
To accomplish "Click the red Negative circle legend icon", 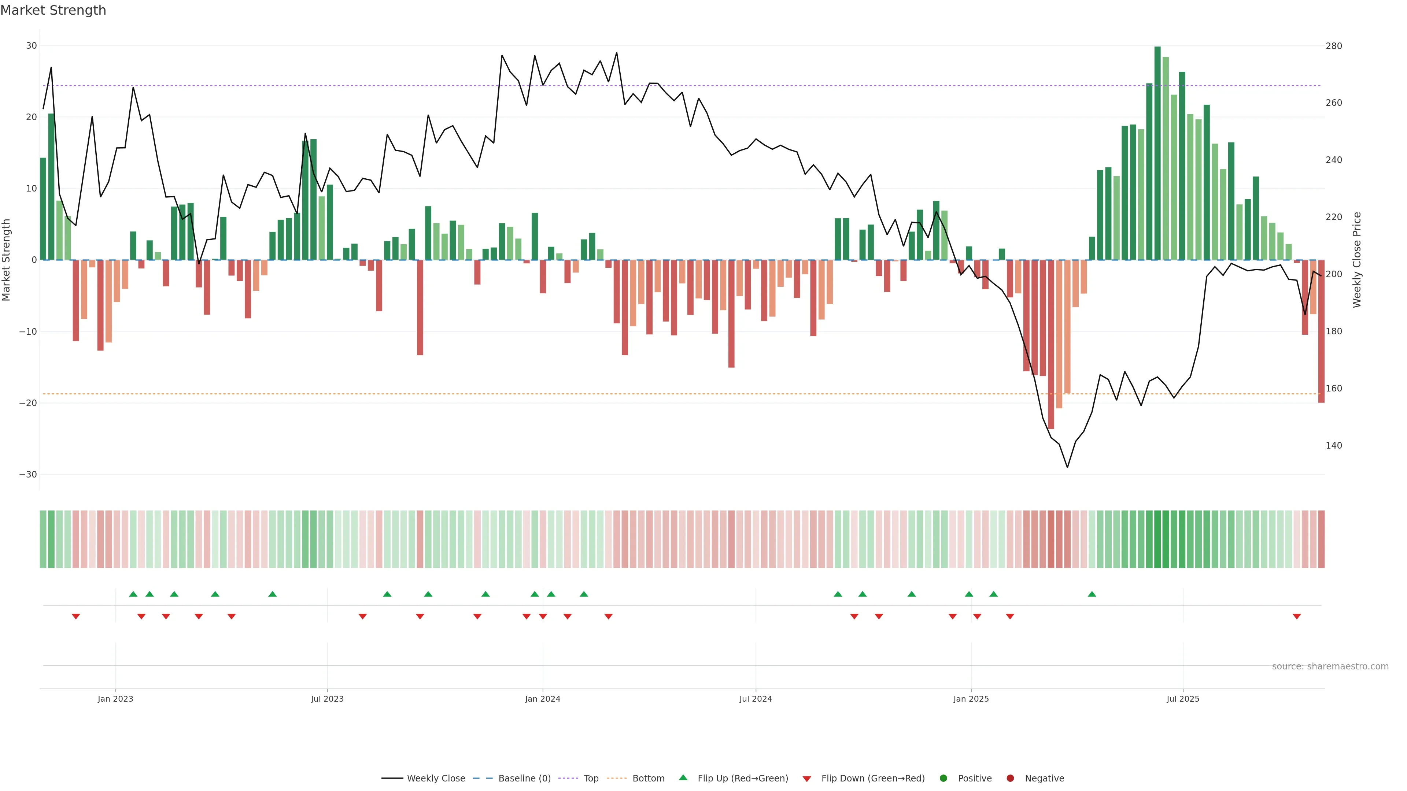I will [1010, 779].
